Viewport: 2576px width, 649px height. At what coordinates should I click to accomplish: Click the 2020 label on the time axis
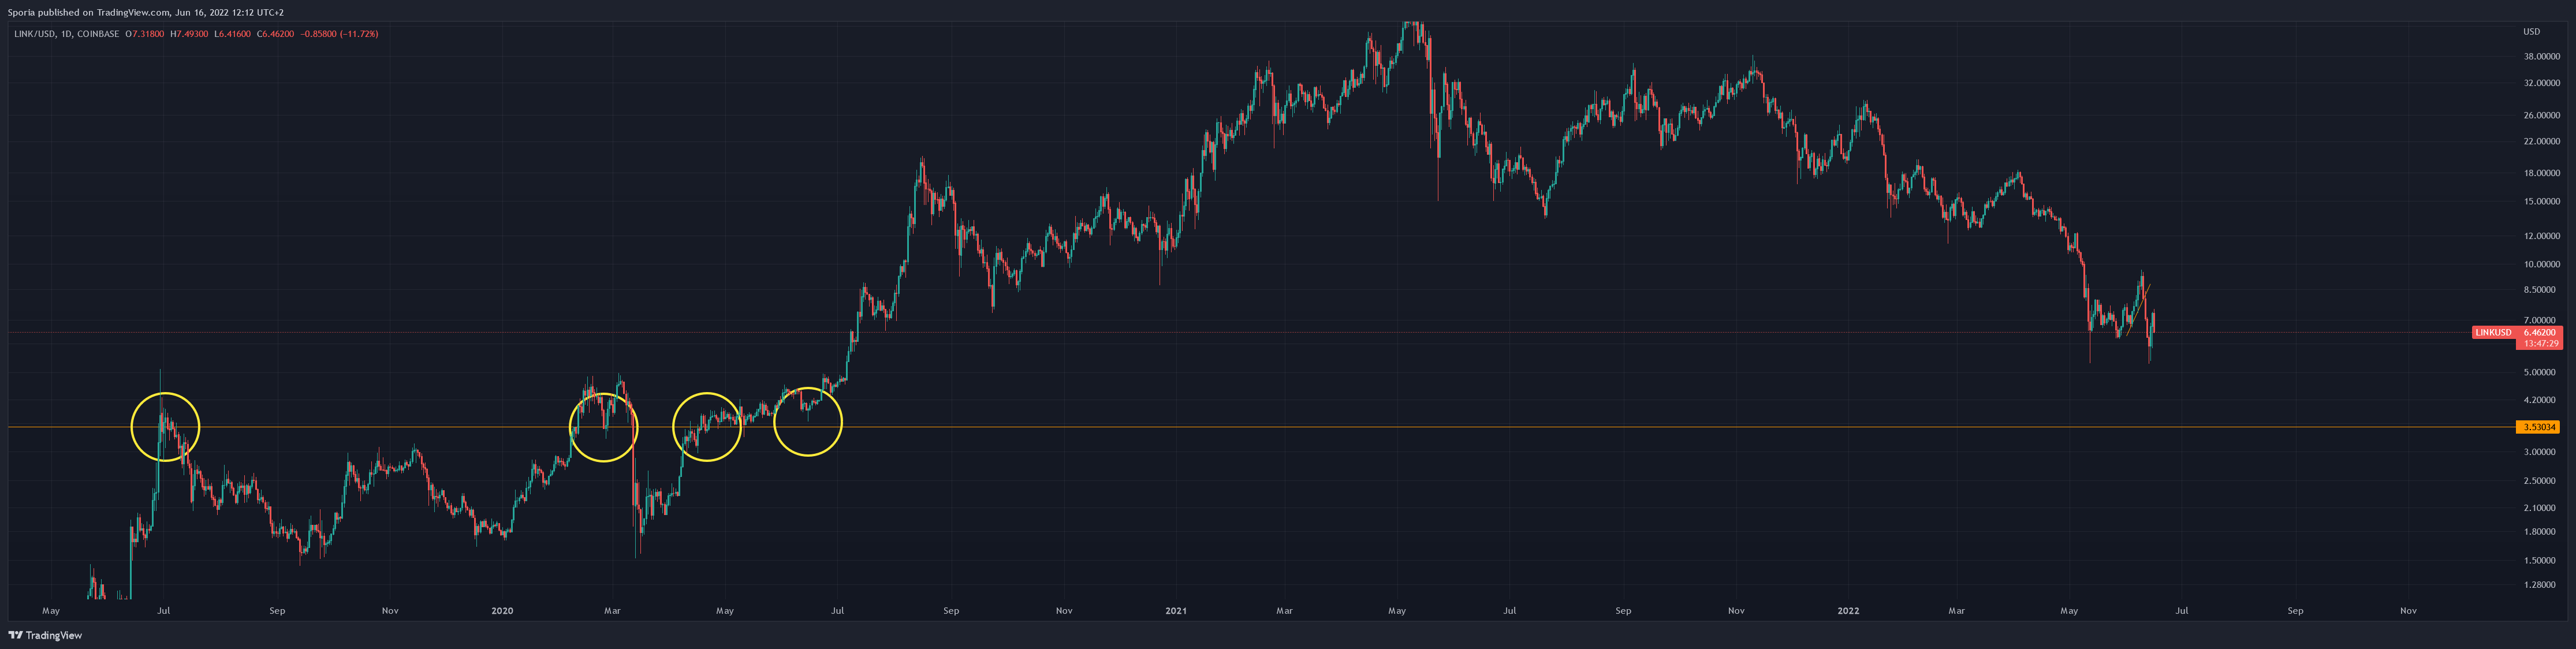[502, 610]
